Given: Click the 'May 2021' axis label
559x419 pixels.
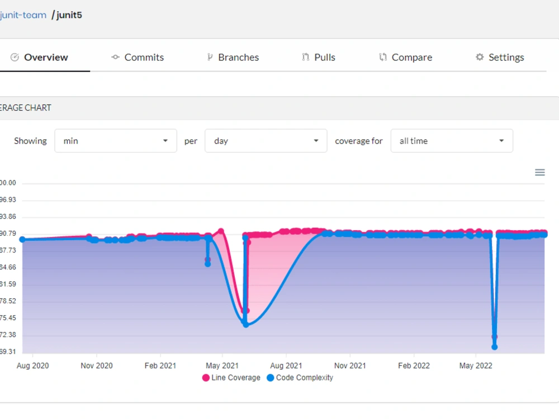Looking at the screenshot, I should pos(222,365).
